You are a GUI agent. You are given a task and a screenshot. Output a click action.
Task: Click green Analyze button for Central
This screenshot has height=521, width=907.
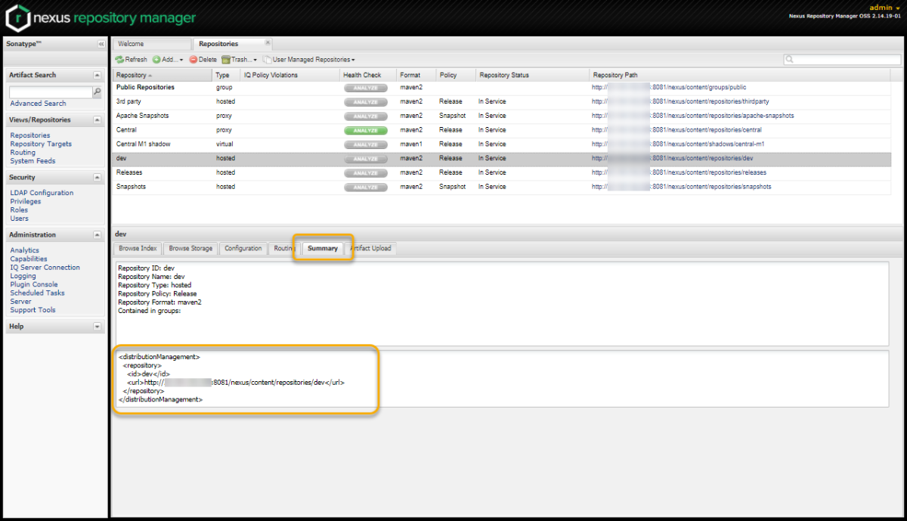point(366,130)
